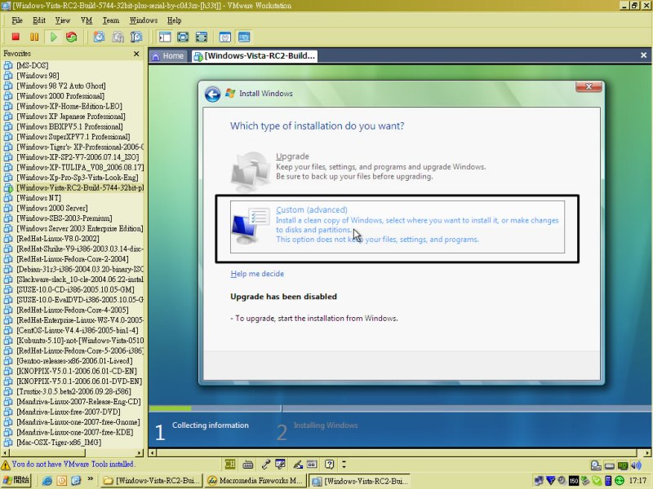Click Favorites list left scroll arrow
The height and width of the screenshot is (489, 653).
[5, 452]
